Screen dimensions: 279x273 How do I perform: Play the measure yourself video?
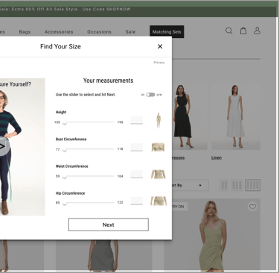coord(2,146)
